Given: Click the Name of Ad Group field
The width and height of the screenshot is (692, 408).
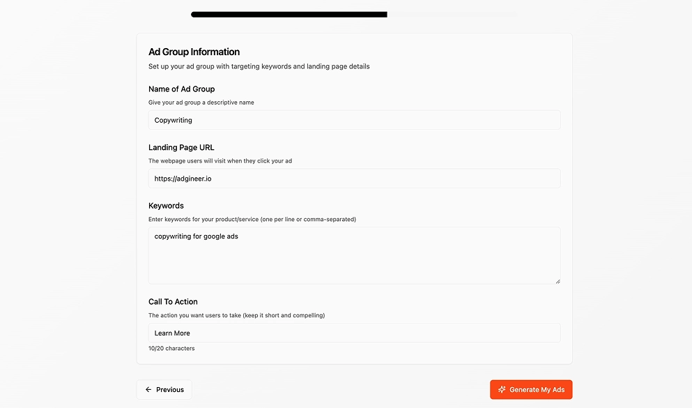Looking at the screenshot, I should 354,120.
